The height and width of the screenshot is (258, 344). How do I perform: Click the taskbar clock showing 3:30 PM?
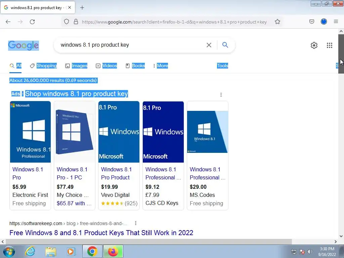(327, 252)
